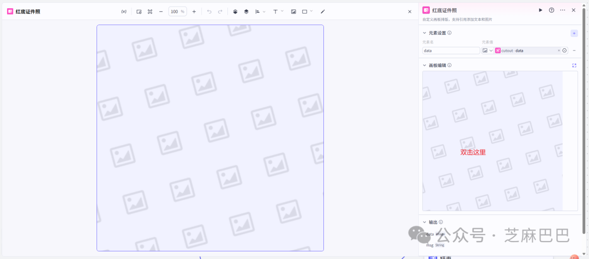Click the 元素名 column label

pos(428,42)
